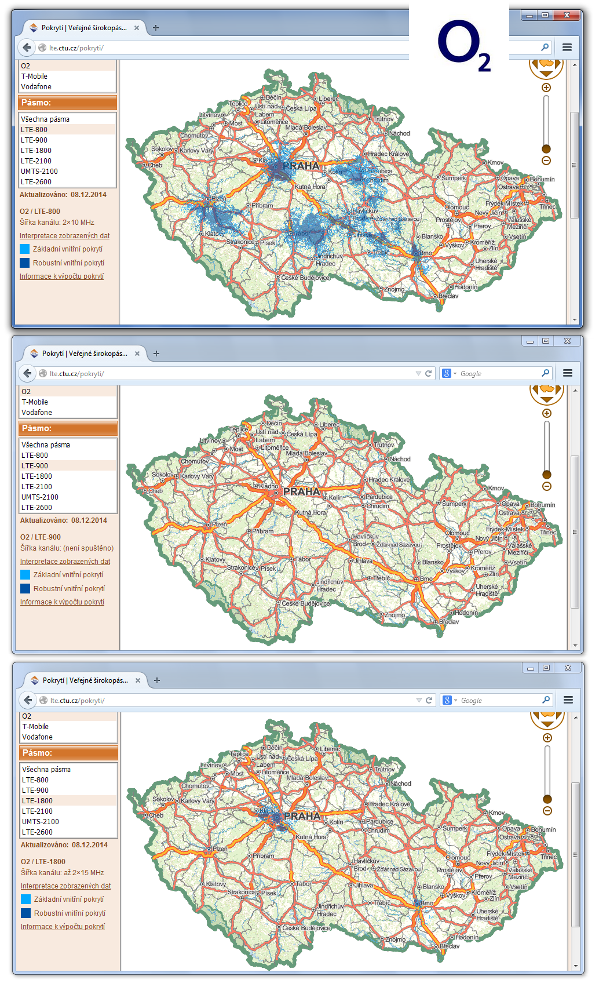Select the Pokrytí tab in the bottom window
This screenshot has width=599, height=987.
coord(85,680)
